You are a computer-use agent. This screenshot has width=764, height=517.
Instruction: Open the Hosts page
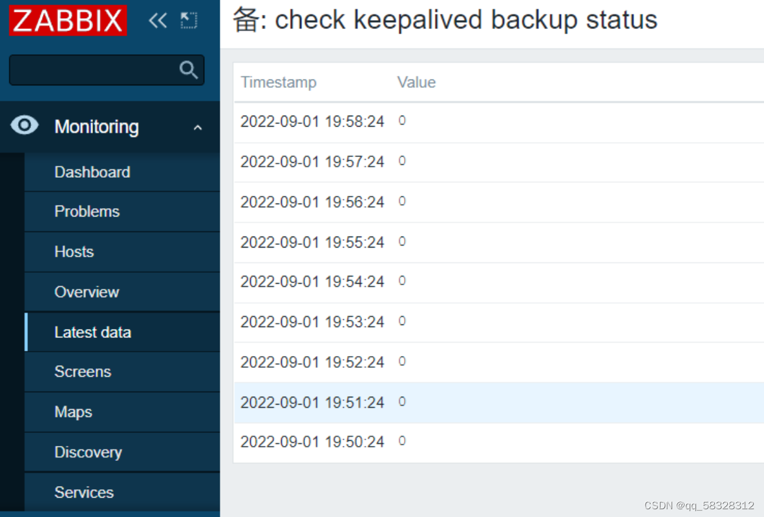[74, 251]
